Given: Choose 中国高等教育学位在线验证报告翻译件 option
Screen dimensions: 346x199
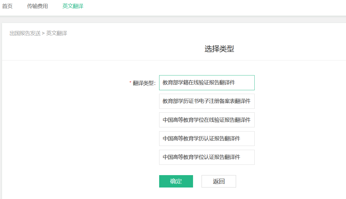Looking at the screenshot, I should pos(207,120).
